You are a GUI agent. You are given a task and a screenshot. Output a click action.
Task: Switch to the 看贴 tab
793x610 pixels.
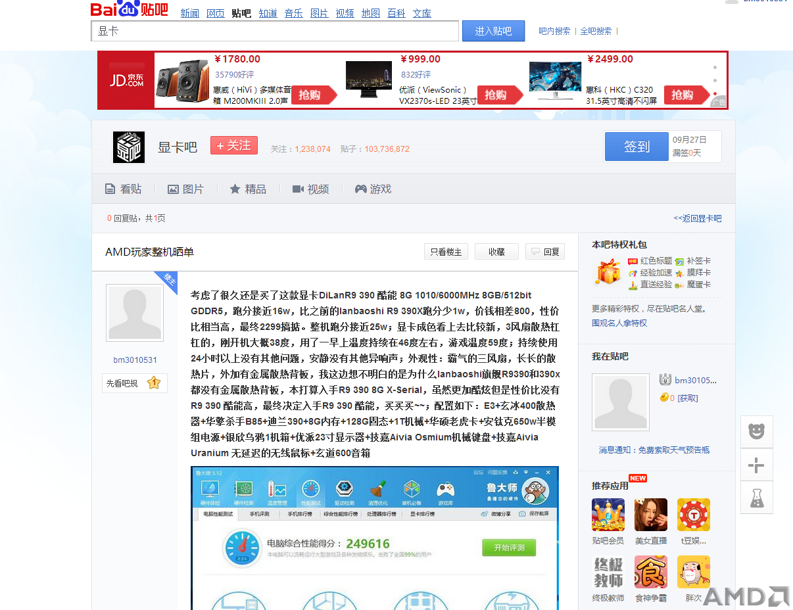point(124,189)
